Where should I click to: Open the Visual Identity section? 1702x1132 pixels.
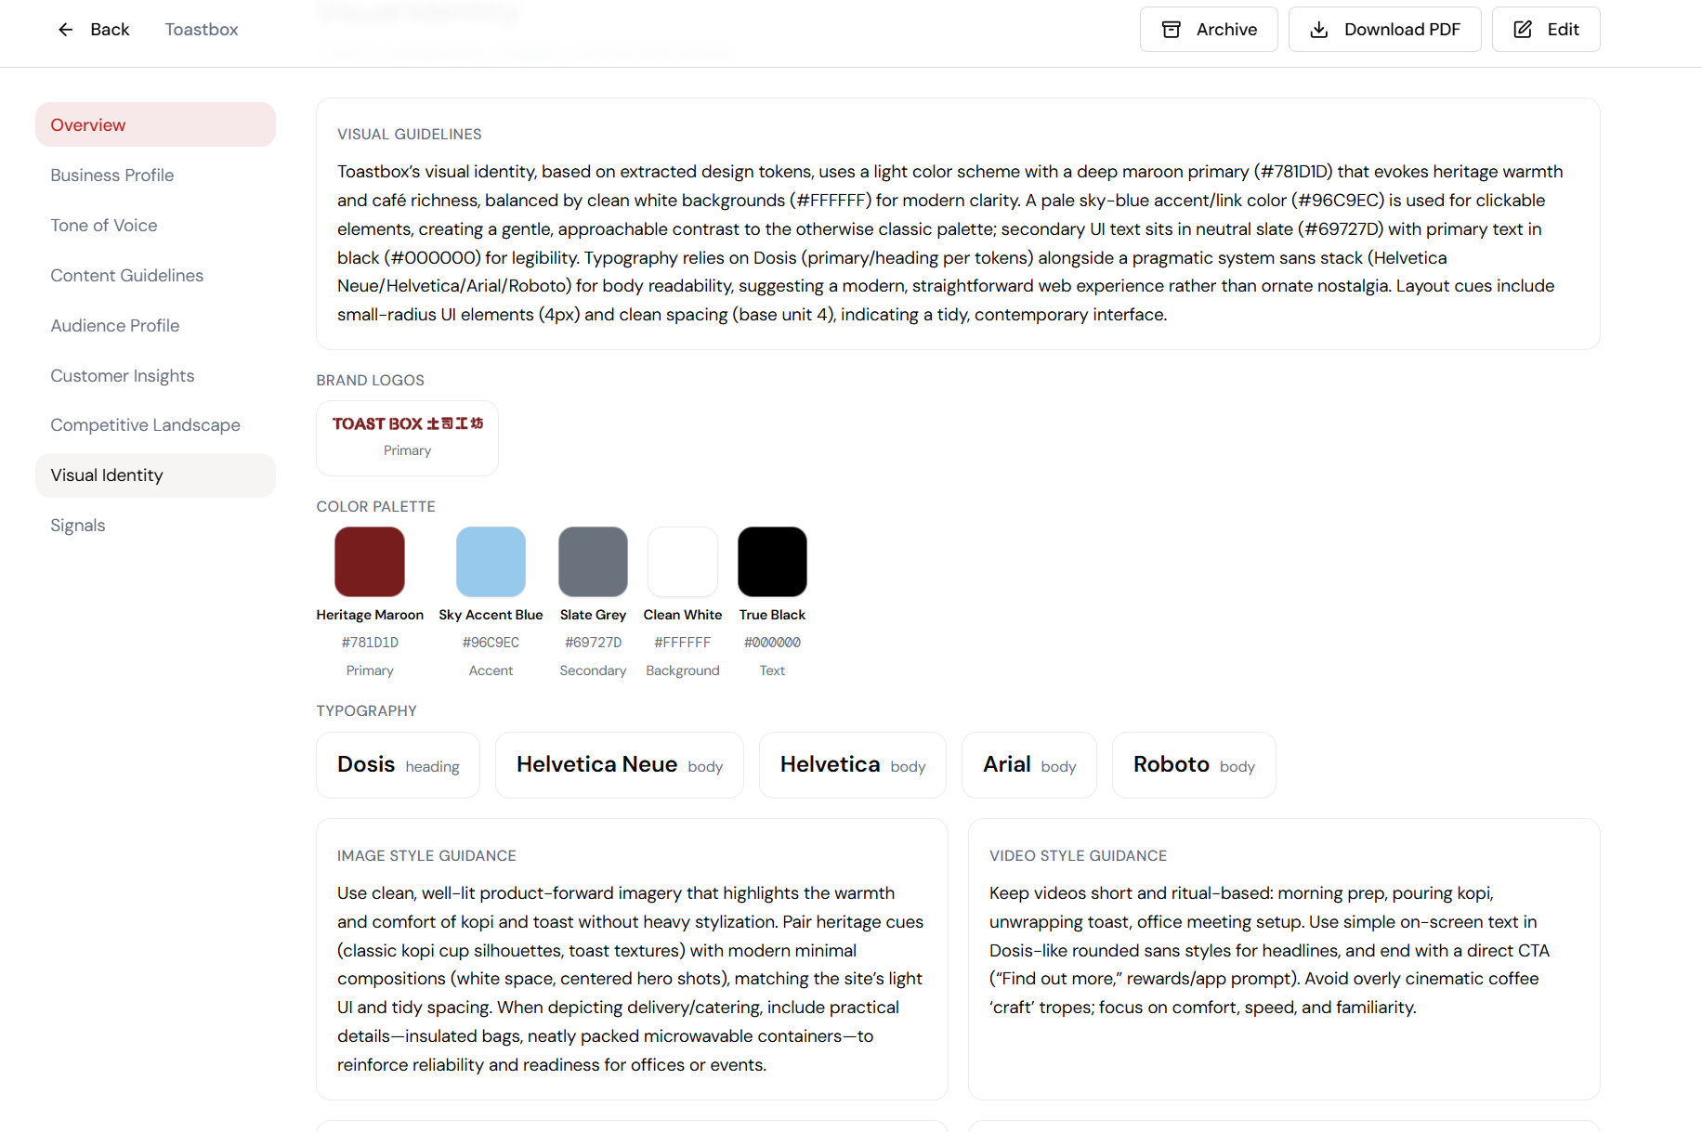point(107,475)
